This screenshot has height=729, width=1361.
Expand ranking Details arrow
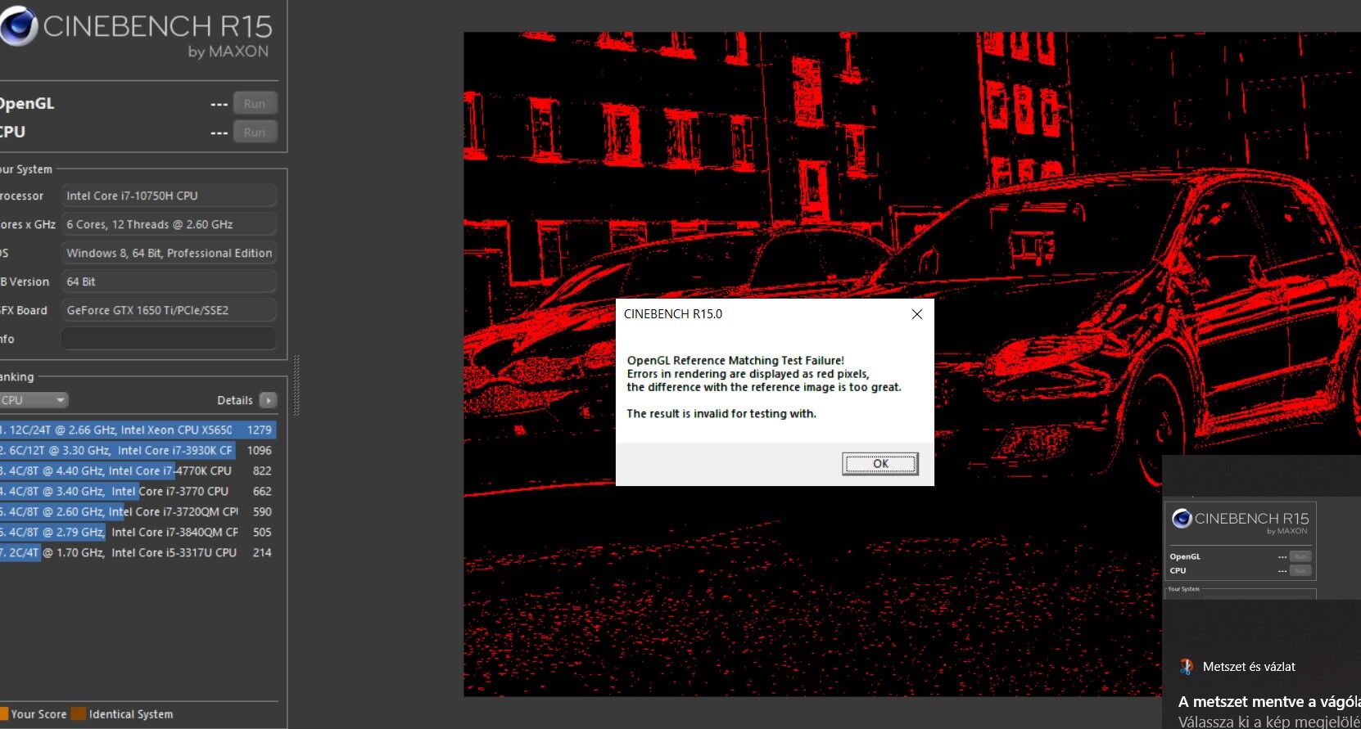point(269,400)
